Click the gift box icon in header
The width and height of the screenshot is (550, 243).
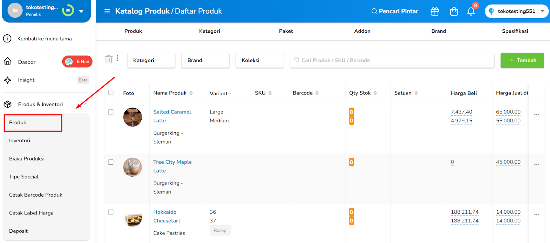point(435,11)
